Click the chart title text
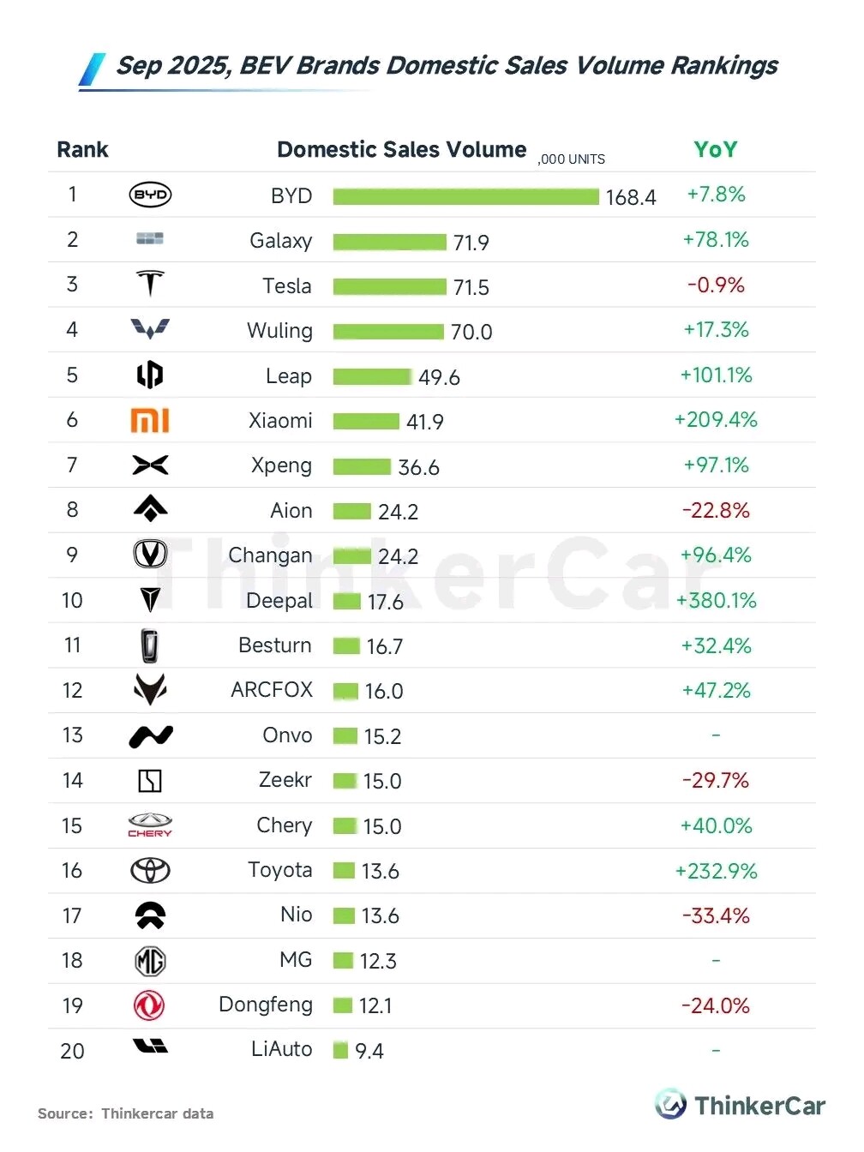 pyautogui.click(x=447, y=66)
